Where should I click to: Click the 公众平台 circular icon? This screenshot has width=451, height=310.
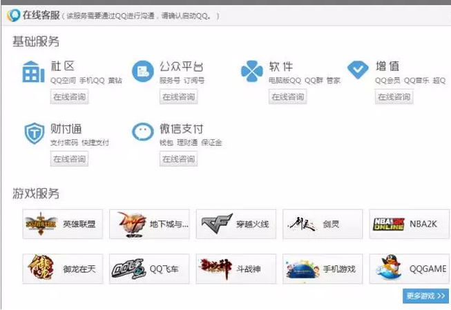point(143,72)
